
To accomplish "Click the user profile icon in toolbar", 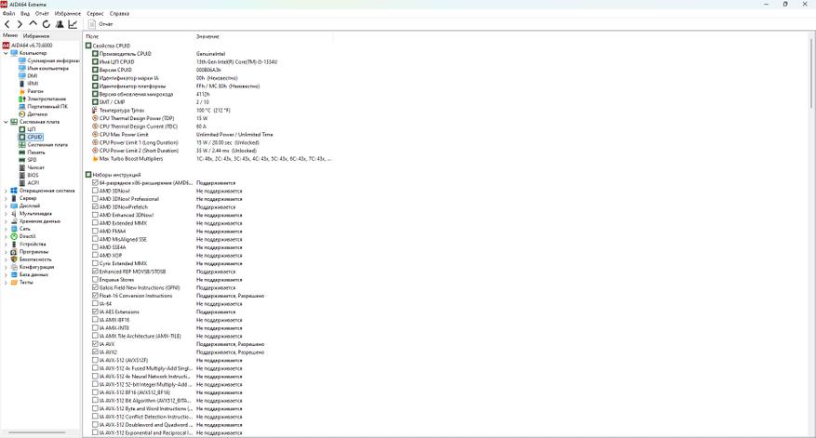I will point(60,24).
